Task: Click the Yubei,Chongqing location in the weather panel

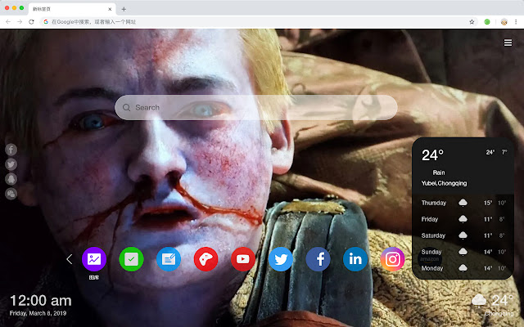Action: 444,183
